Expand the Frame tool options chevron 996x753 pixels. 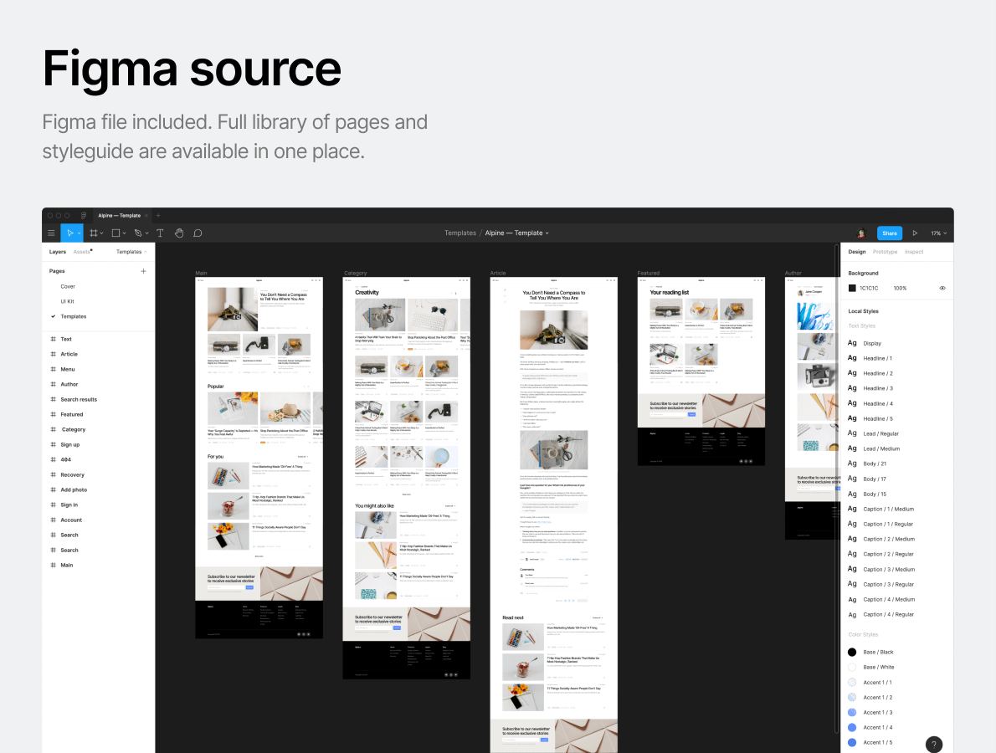pos(101,233)
